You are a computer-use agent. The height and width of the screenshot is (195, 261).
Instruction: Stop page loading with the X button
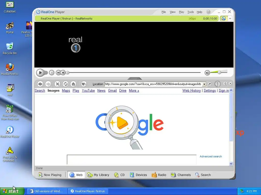(x=57, y=84)
